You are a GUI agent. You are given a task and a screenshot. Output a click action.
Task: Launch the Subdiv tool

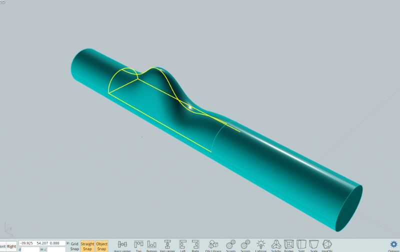coord(276,245)
